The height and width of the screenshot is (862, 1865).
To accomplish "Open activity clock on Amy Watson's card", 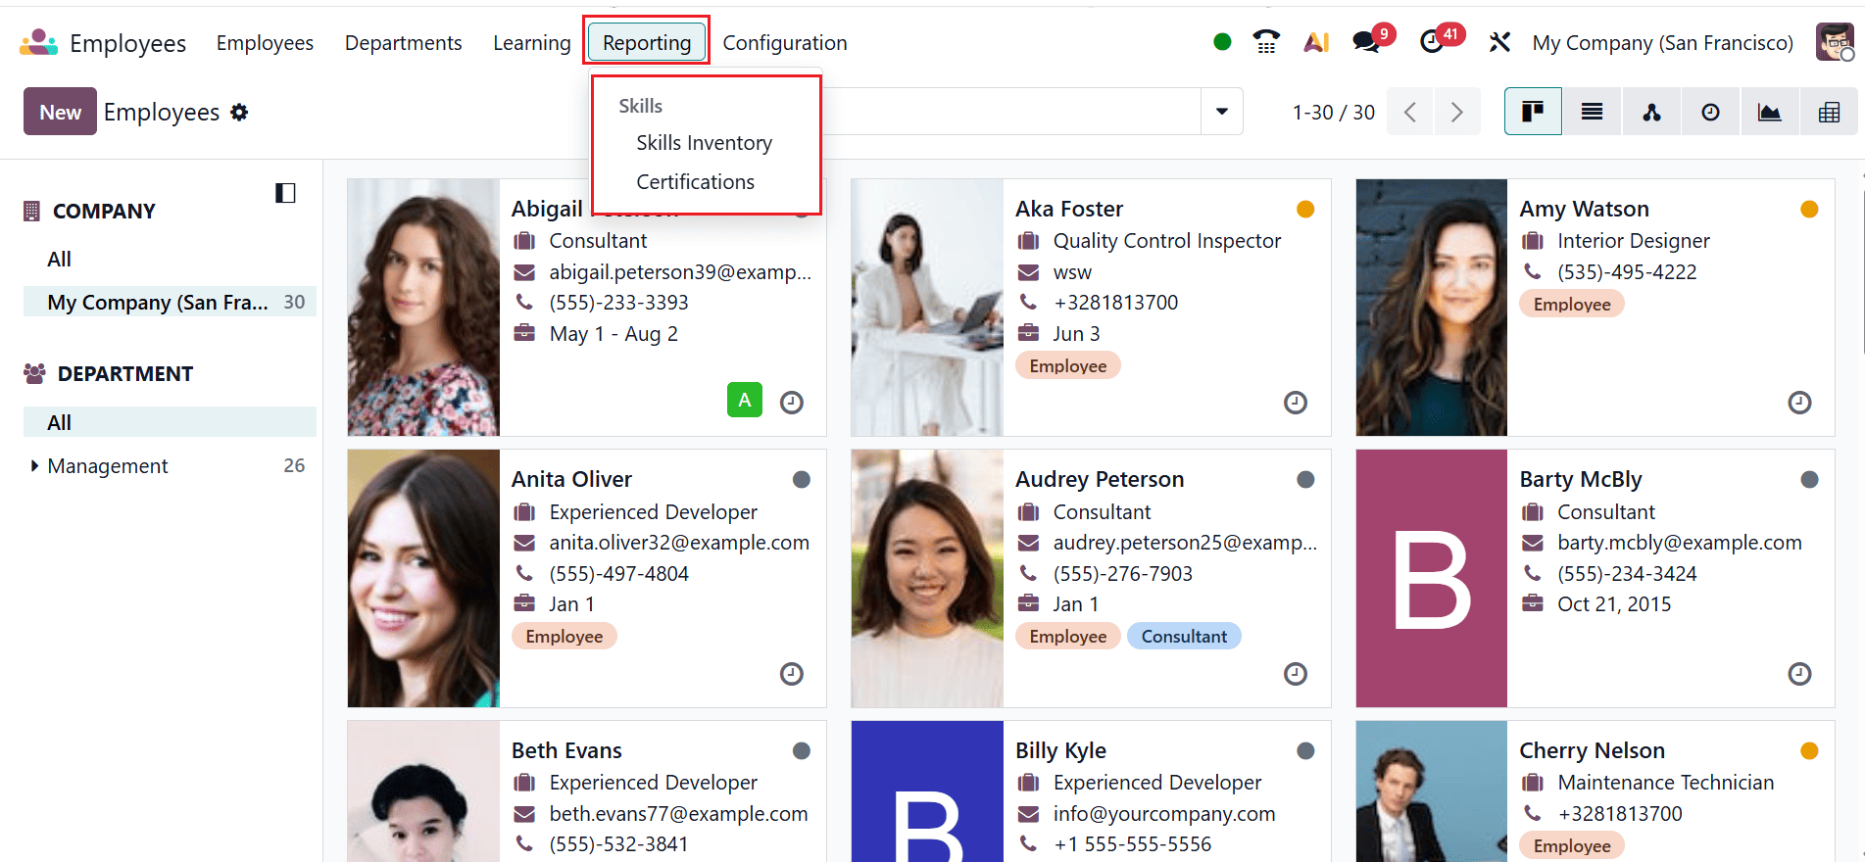I will coord(1799,403).
